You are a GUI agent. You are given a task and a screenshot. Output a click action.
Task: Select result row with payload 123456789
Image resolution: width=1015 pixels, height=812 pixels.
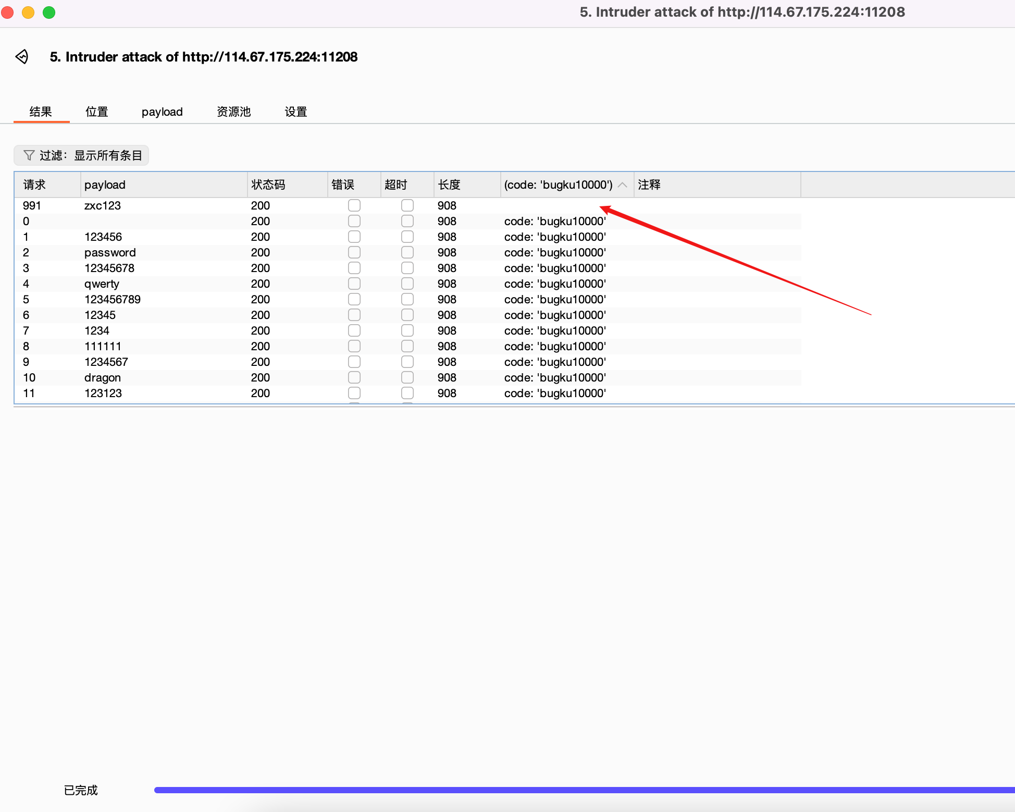click(x=112, y=299)
